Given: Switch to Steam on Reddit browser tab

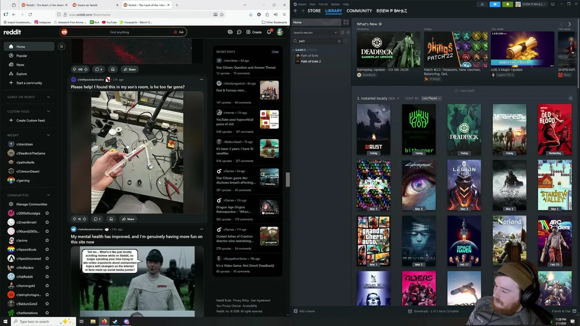Looking at the screenshot, I should pos(94,5).
